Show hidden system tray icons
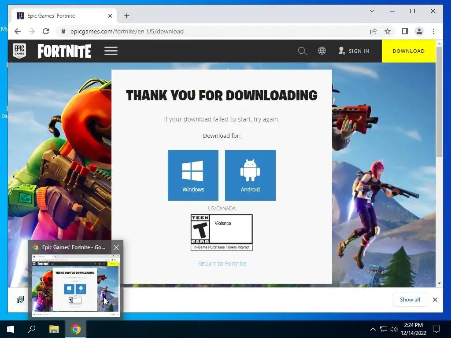The width and height of the screenshot is (451, 338). click(373, 329)
